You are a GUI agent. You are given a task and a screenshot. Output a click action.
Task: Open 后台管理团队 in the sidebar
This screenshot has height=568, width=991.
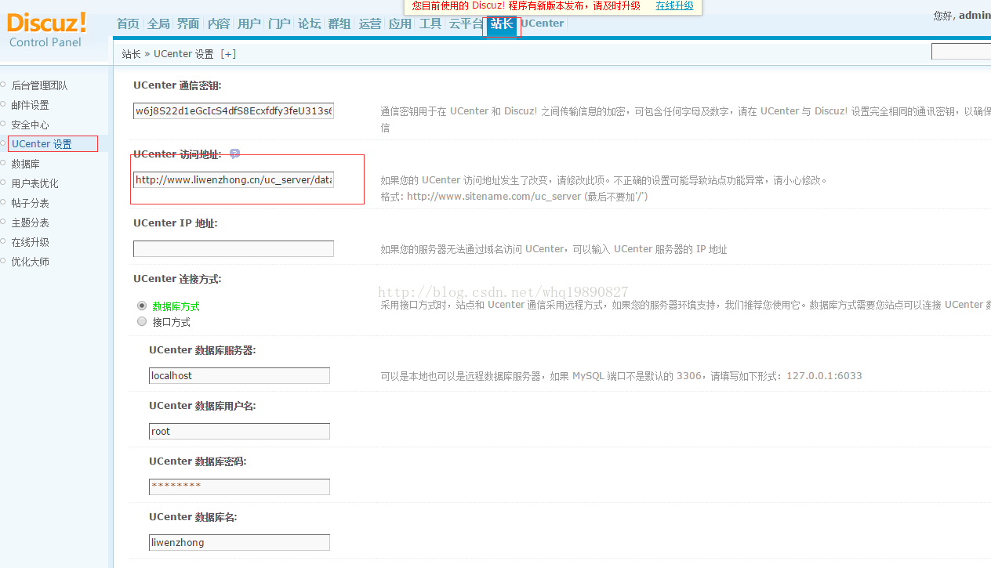(39, 85)
